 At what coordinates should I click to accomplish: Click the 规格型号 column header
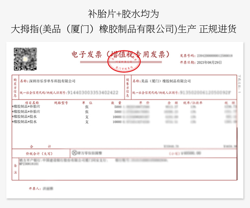coord(61,103)
